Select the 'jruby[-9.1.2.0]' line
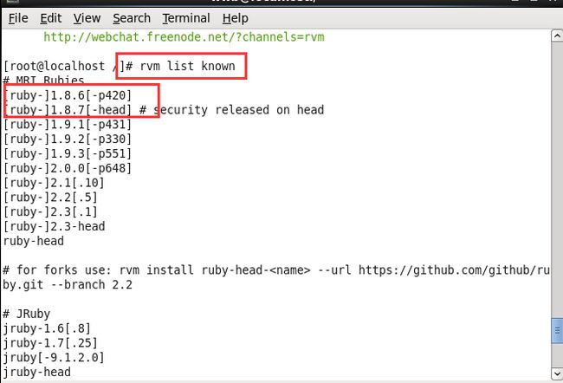563x383 pixels. pos(54,358)
